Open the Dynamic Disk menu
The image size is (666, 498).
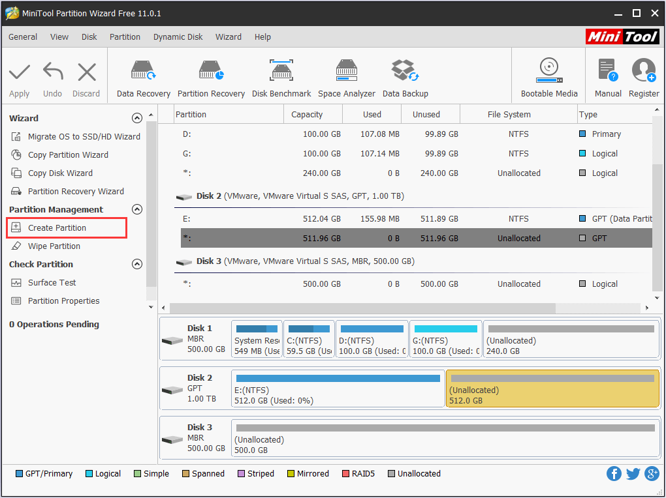178,37
